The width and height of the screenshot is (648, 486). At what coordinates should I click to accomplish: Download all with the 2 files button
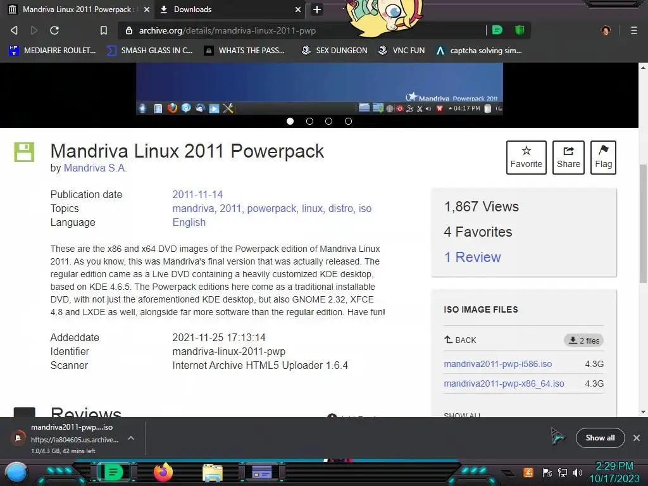(584, 340)
